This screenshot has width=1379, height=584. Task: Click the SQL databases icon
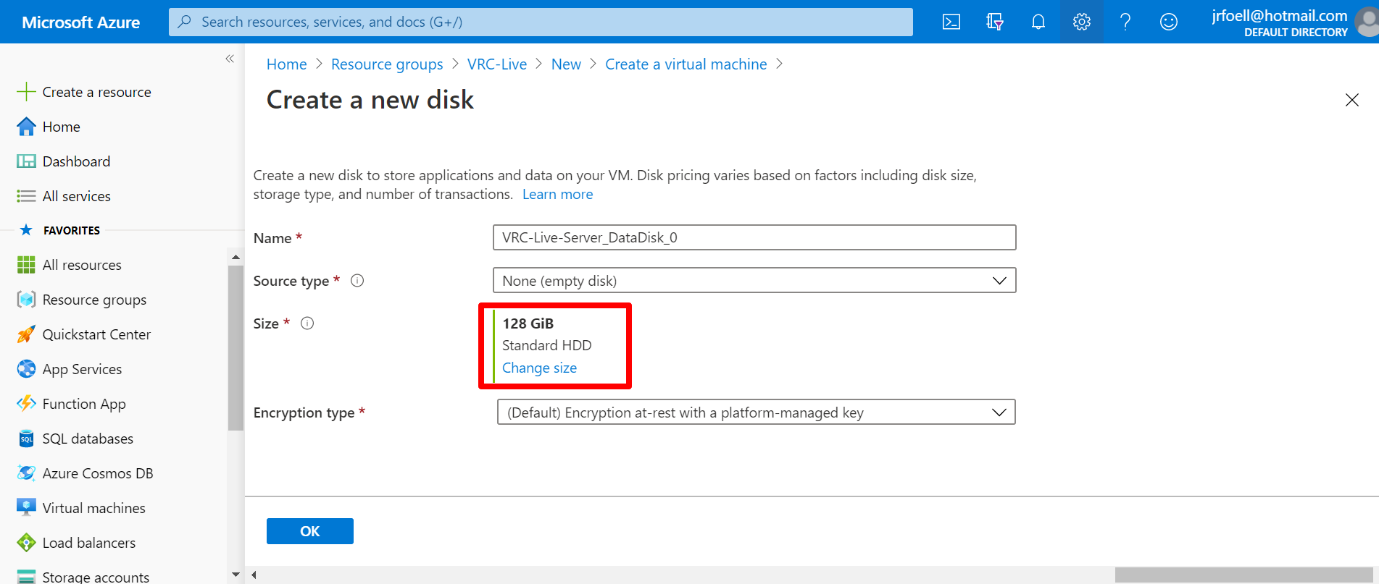26,439
